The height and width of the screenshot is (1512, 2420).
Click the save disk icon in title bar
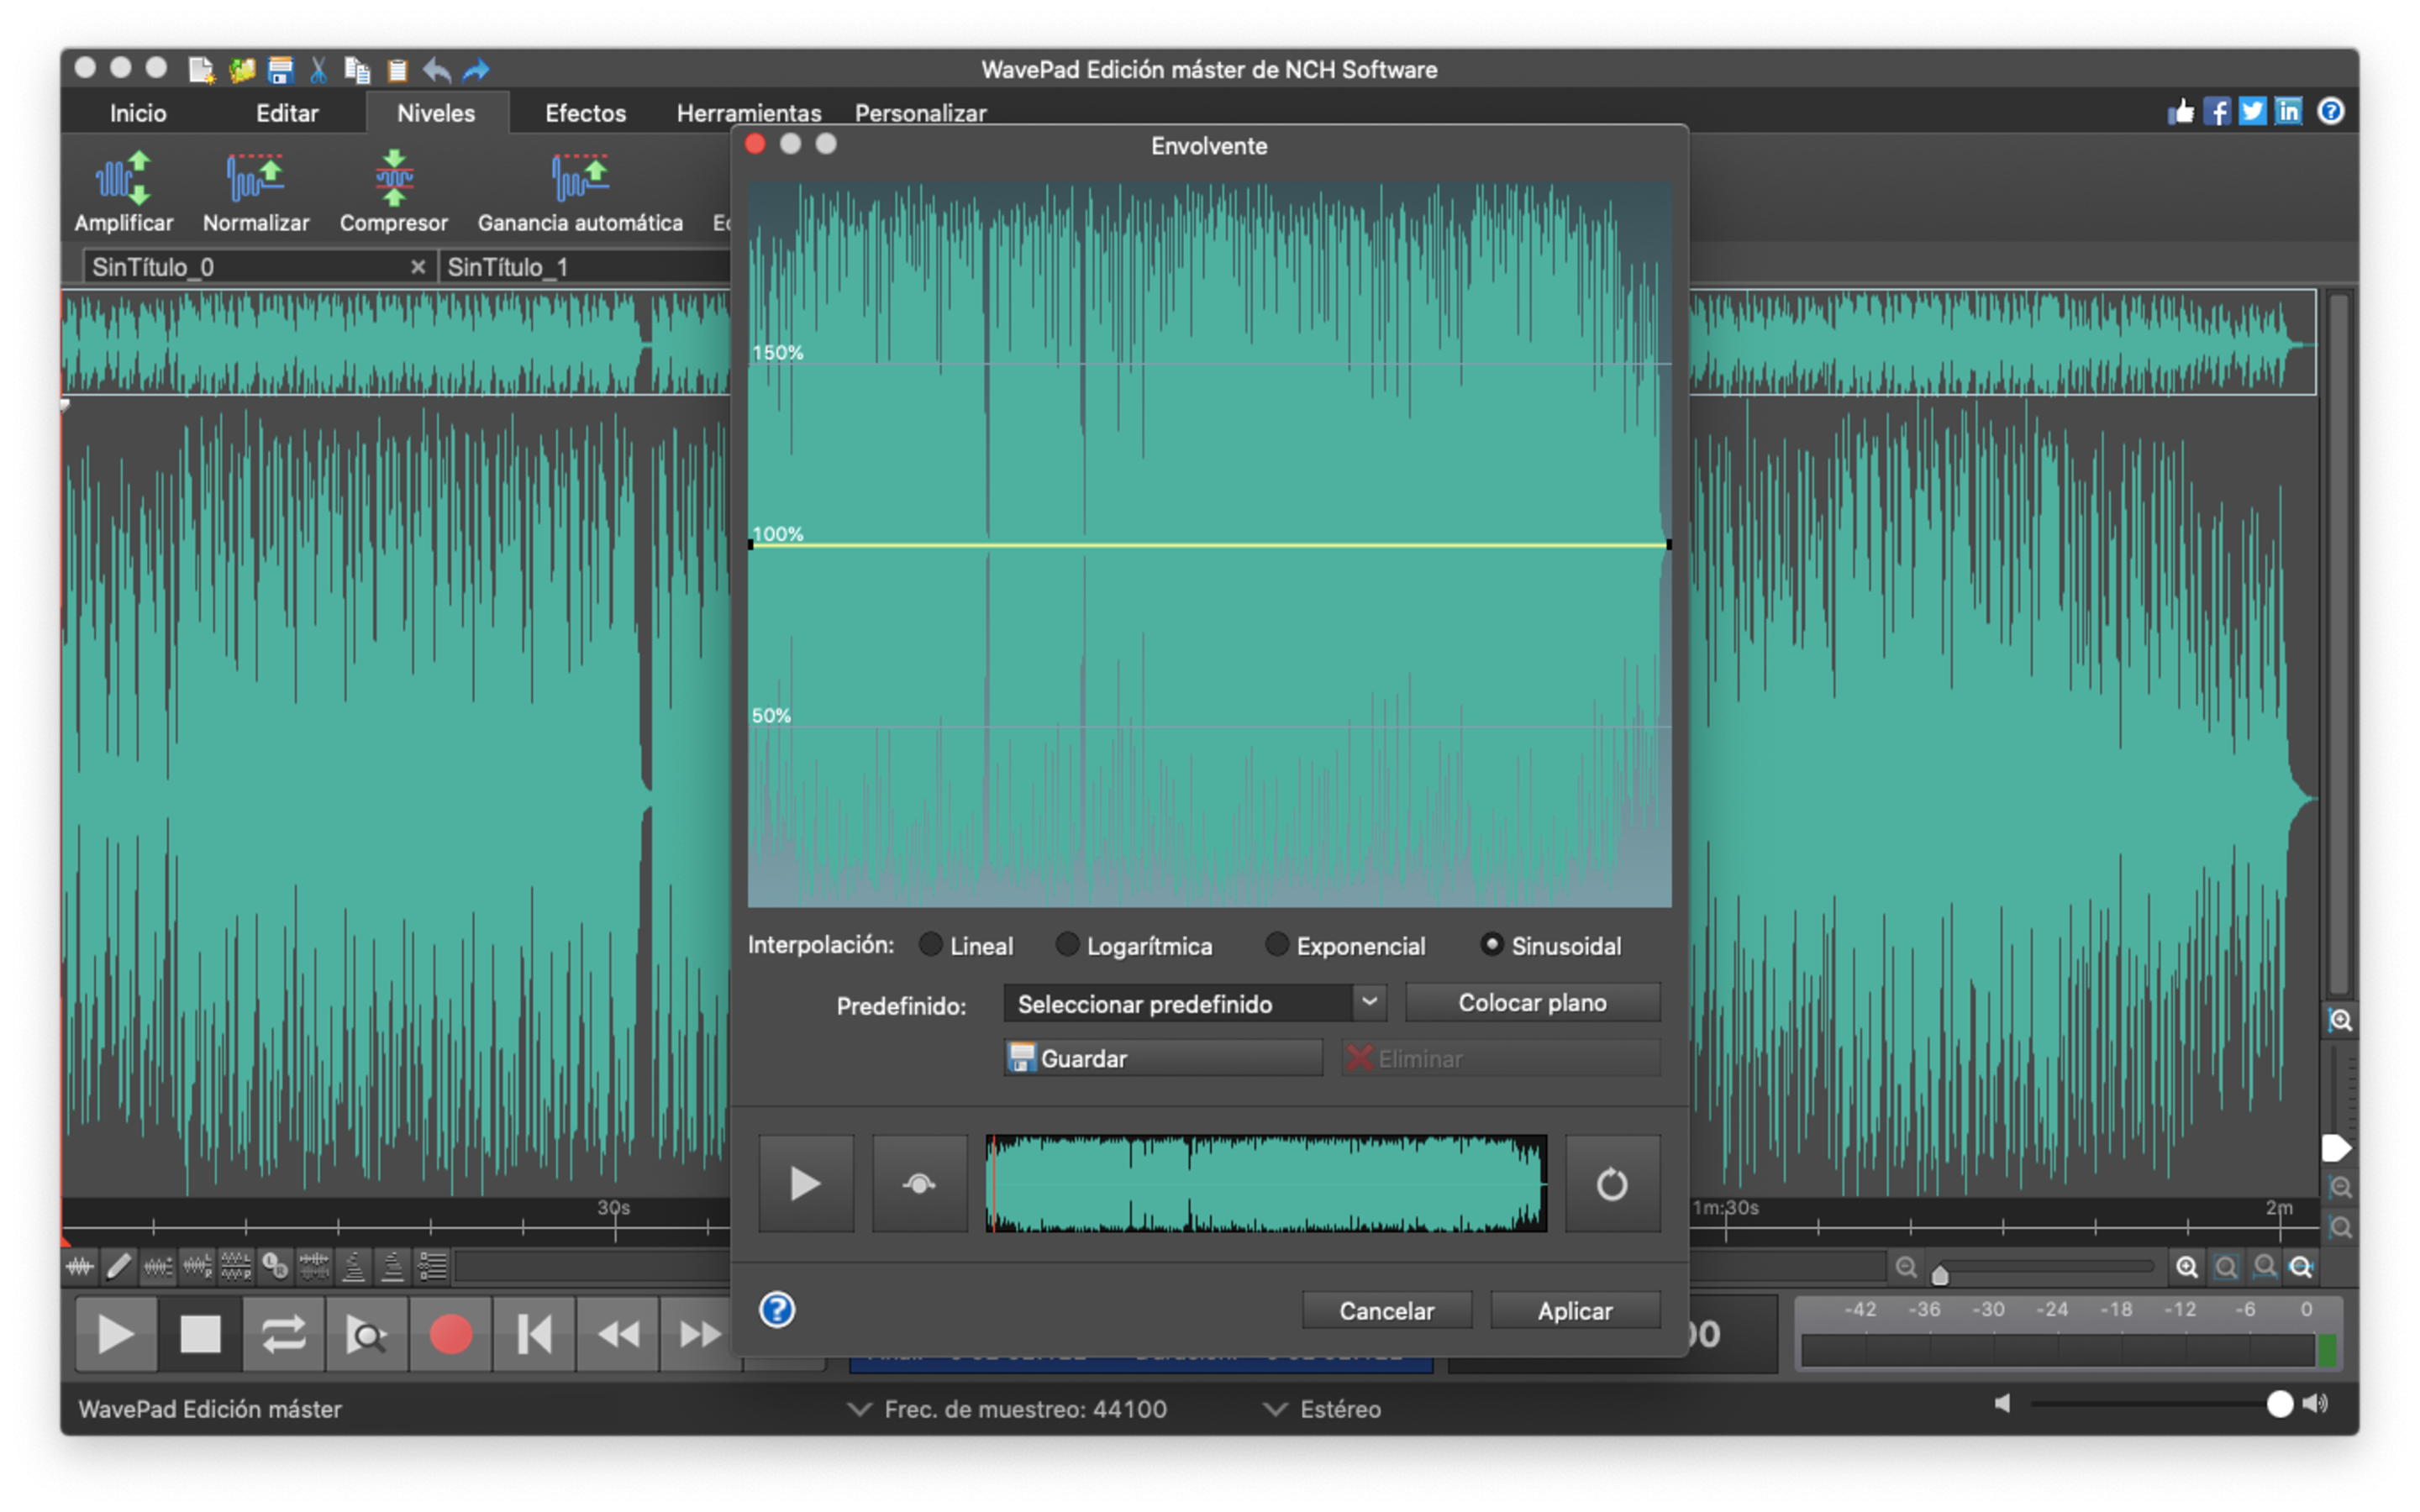[280, 70]
